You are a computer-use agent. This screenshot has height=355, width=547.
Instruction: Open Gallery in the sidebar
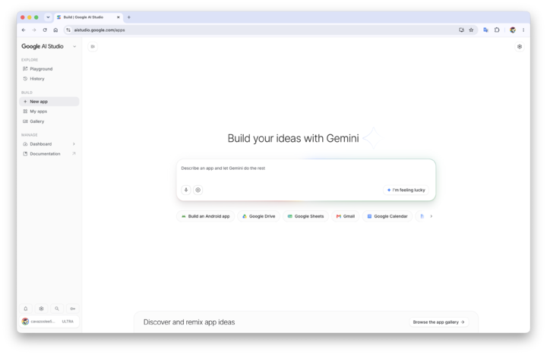pos(49,121)
